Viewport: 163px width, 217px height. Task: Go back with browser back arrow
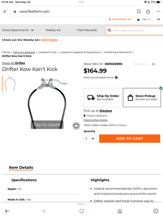7,211
